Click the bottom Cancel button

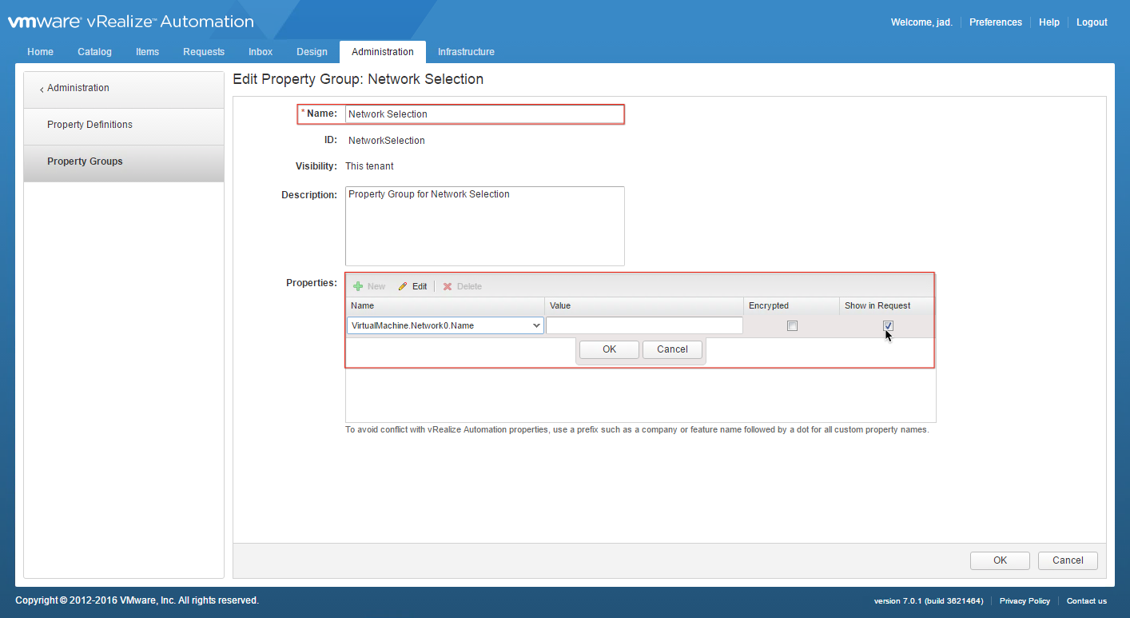pos(1068,560)
